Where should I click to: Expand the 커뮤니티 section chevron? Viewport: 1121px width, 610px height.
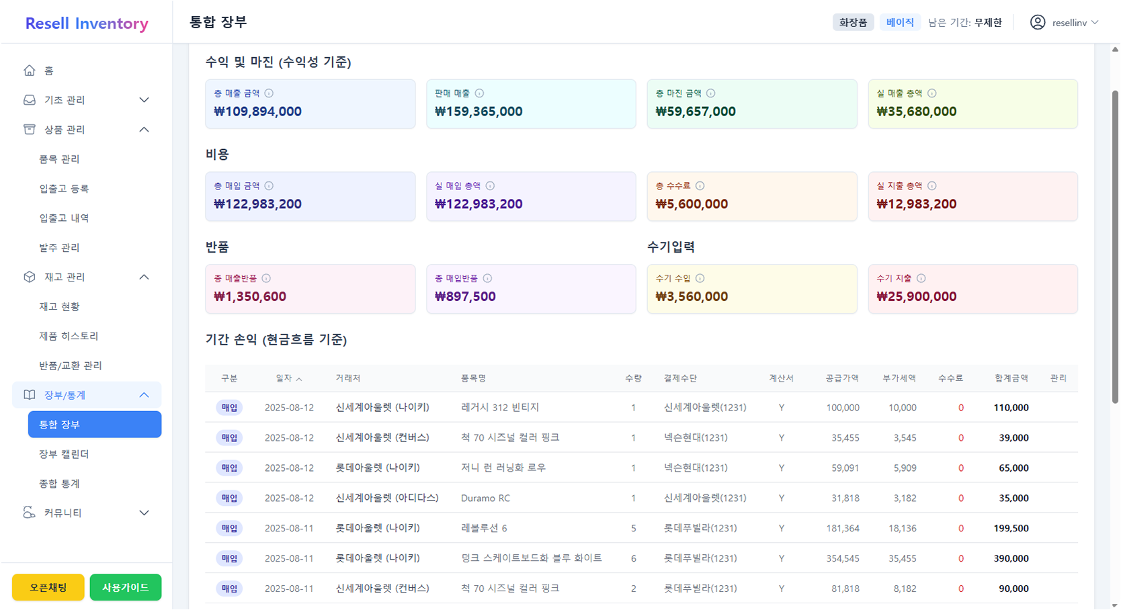[144, 513]
